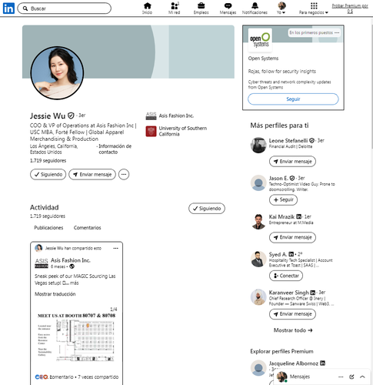This screenshot has height=385, width=373.
Task: Click Asis Fashion logo in post
Action: click(42, 263)
